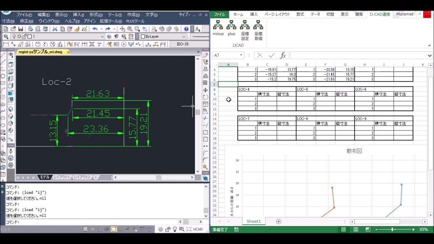Click the Zoom realtime magnifier icon
The height and width of the screenshot is (244, 434).
click(x=130, y=29)
